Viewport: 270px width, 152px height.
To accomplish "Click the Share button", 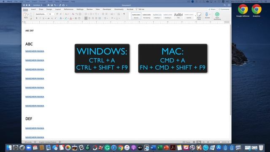I will click(212, 9).
